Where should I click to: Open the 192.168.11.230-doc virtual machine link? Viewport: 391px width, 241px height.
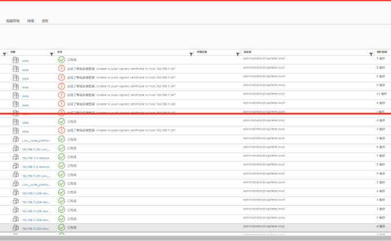(36, 229)
